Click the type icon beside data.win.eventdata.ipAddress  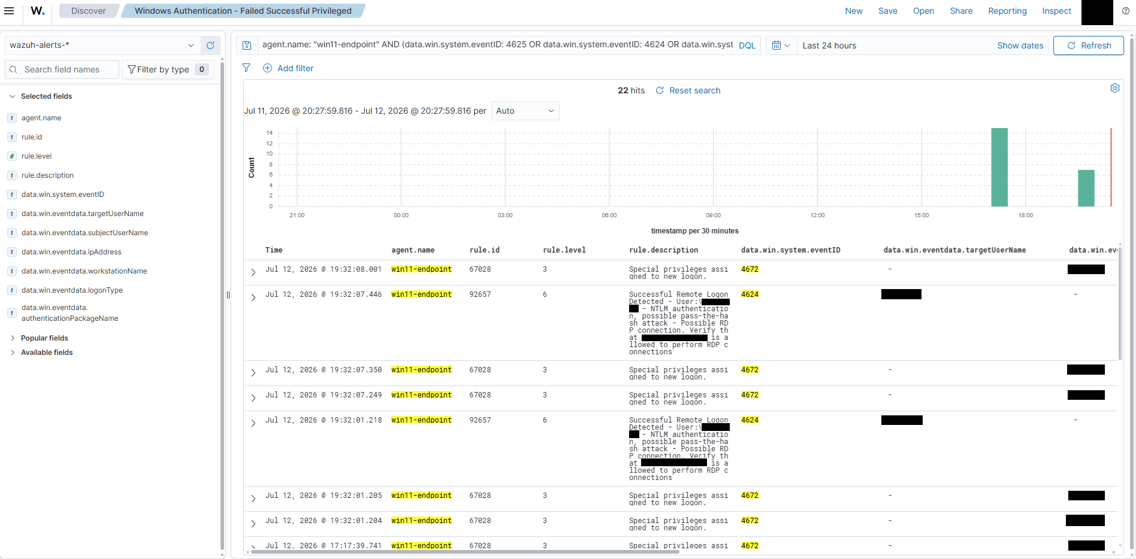[x=12, y=252]
